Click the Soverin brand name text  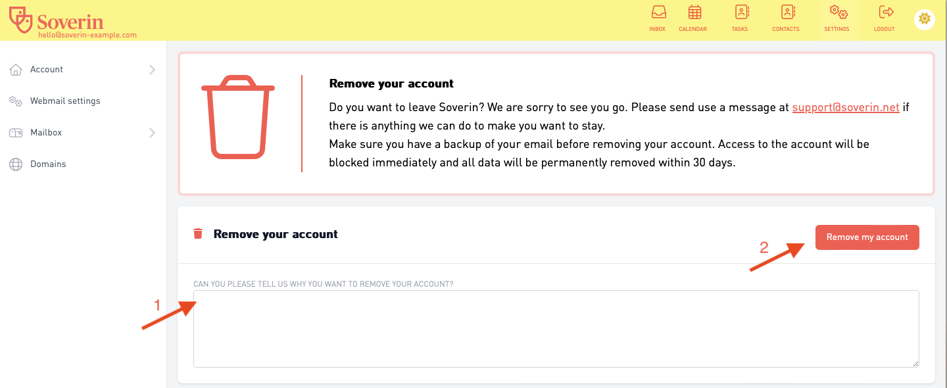[x=70, y=21]
